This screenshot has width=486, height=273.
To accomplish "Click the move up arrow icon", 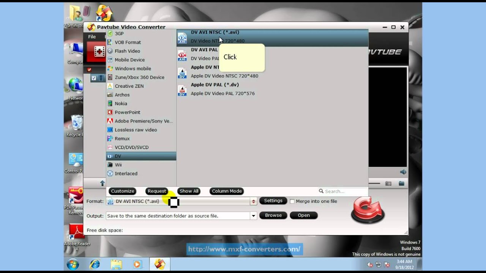I will (102, 183).
